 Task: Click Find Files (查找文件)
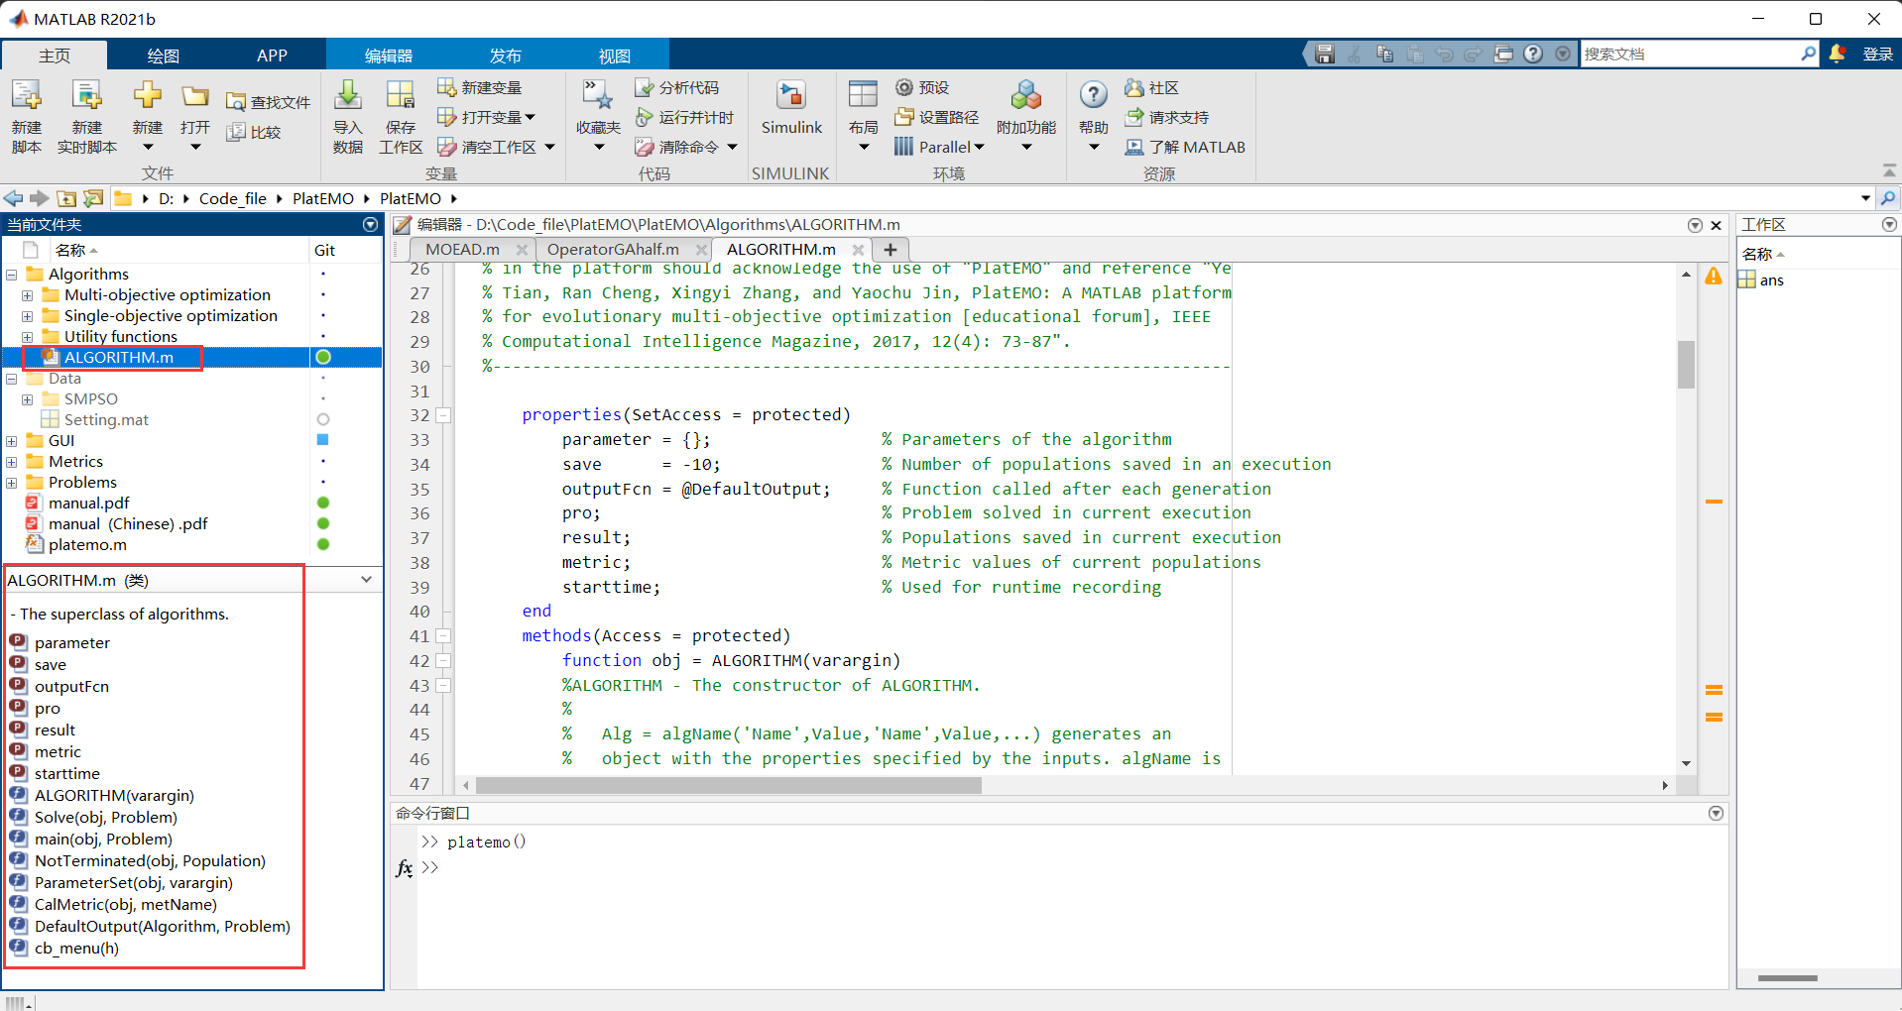pos(268,102)
